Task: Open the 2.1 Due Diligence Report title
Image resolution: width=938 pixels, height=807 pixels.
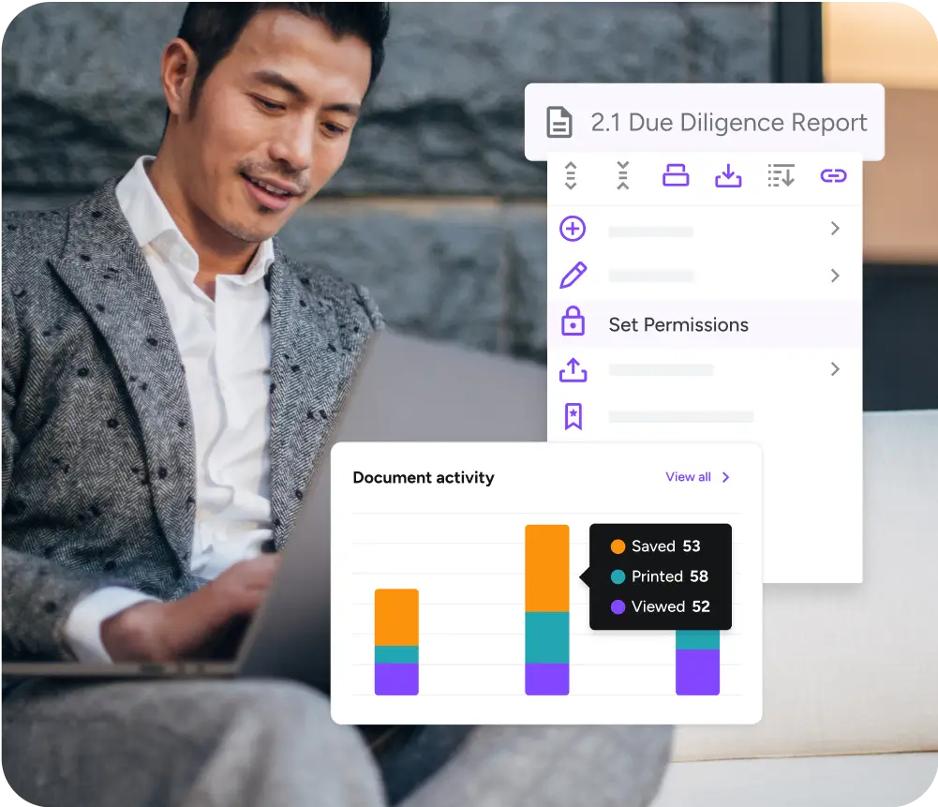Action: point(728,123)
